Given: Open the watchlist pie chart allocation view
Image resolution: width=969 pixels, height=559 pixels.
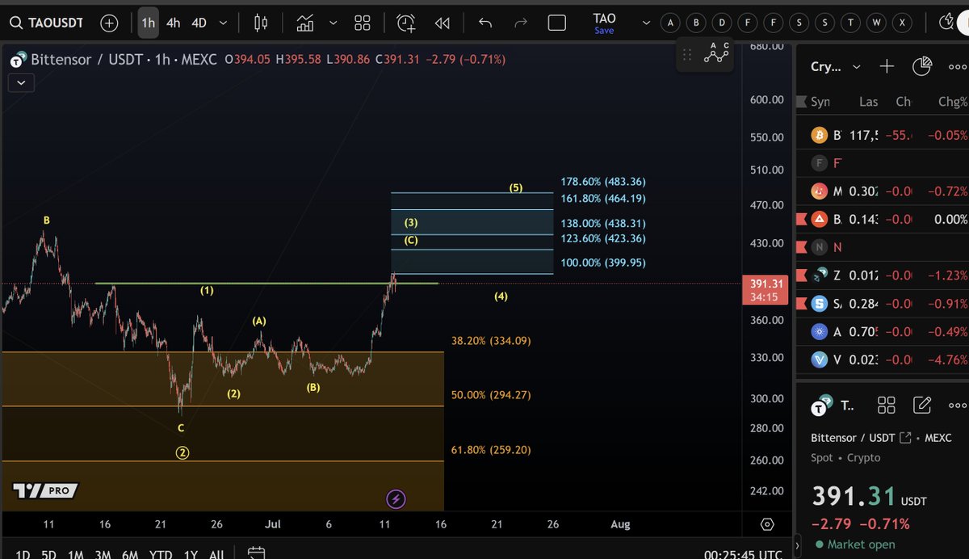Looking at the screenshot, I should [921, 66].
